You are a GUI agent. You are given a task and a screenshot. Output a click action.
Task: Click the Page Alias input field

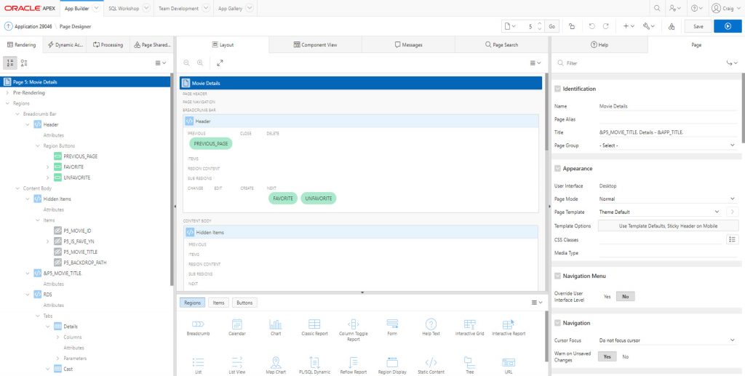pos(668,119)
